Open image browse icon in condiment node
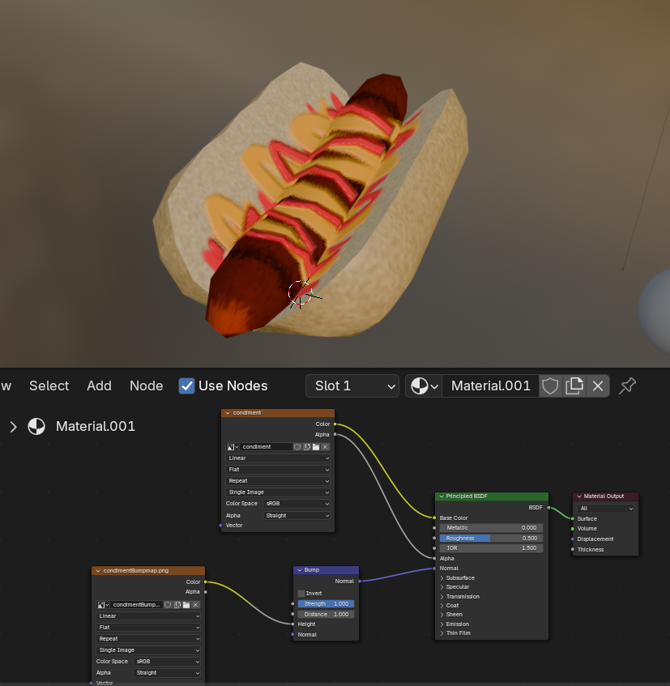The height and width of the screenshot is (686, 670). click(x=233, y=447)
